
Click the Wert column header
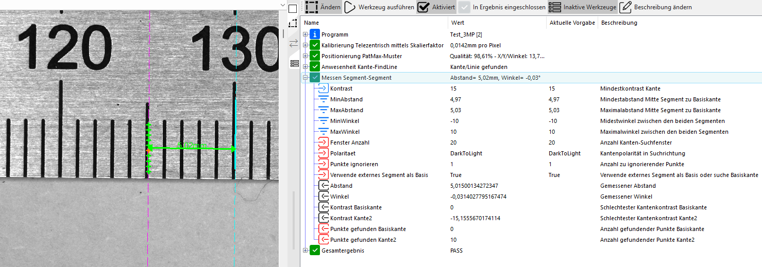point(458,23)
